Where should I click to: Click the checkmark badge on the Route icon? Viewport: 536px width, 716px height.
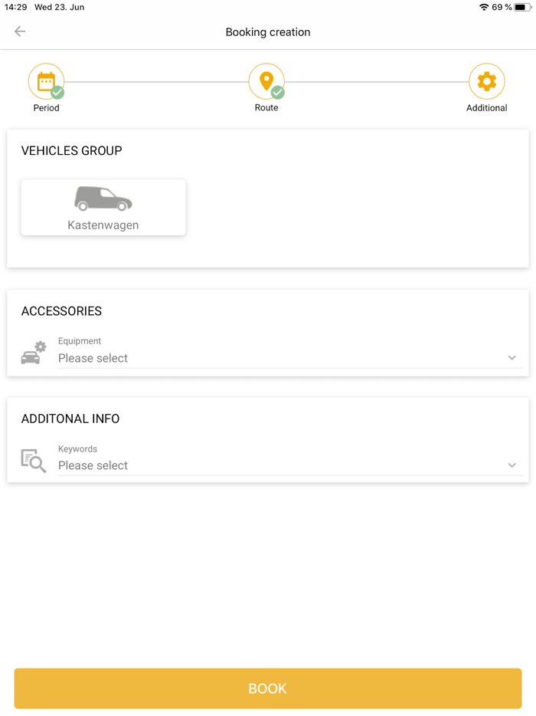(x=276, y=91)
